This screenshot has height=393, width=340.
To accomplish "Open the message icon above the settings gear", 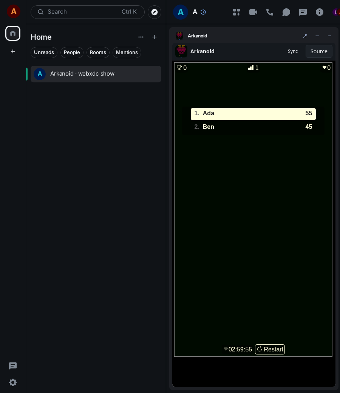I will (x=13, y=366).
